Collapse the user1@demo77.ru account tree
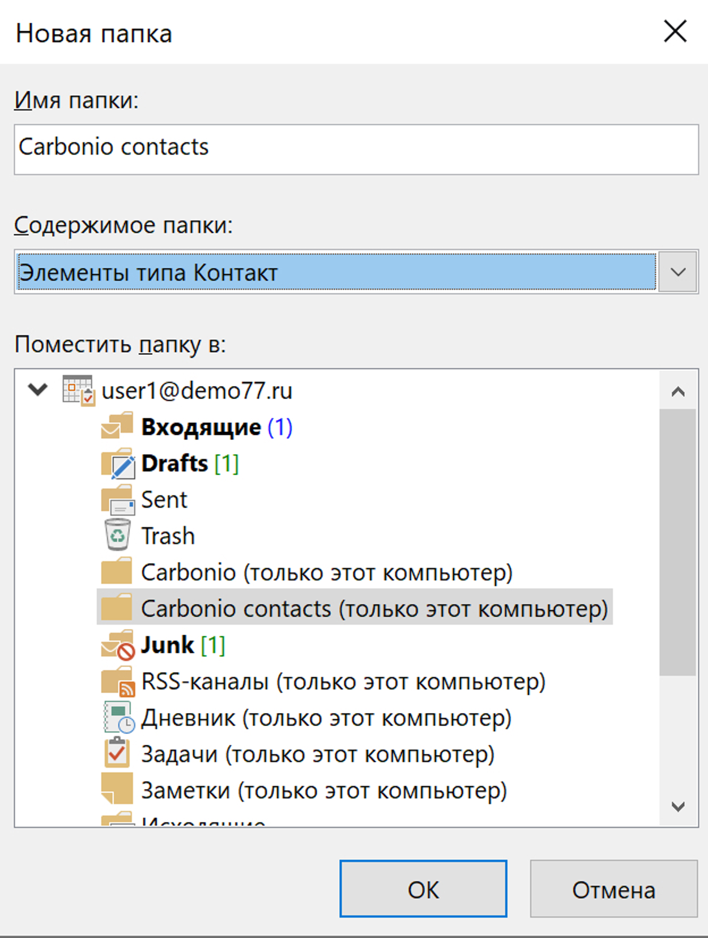 pos(38,390)
